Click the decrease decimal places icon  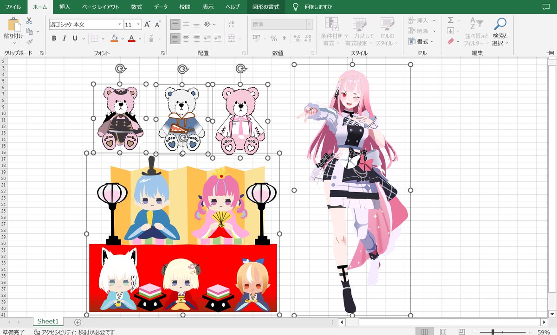pos(307,39)
